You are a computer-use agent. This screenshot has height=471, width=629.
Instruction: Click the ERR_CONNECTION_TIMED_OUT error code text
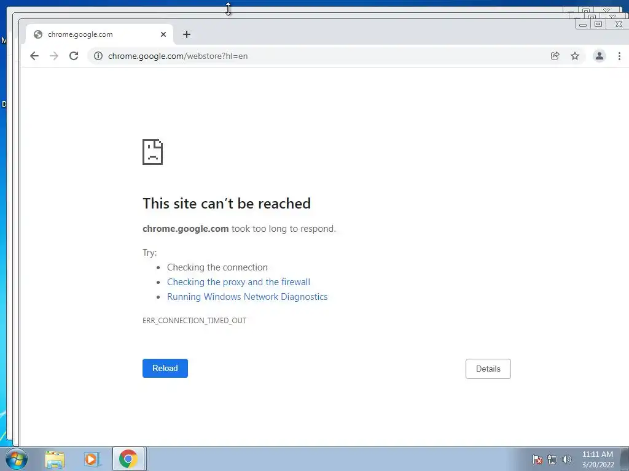pyautogui.click(x=195, y=320)
